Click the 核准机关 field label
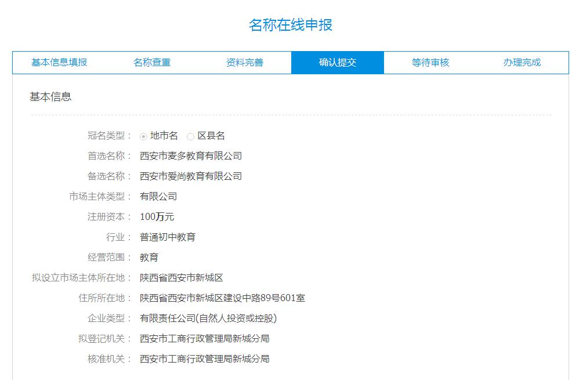Screen dimensions: 572x380 [x=108, y=359]
